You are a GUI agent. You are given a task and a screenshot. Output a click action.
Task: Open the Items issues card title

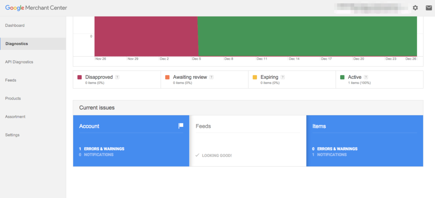tap(319, 126)
